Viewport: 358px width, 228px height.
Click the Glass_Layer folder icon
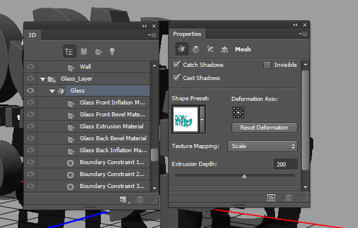click(x=51, y=79)
